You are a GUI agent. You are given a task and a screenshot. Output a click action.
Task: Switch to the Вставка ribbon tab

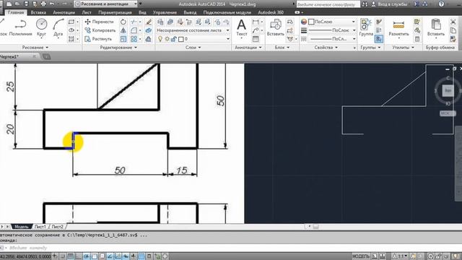click(x=38, y=12)
